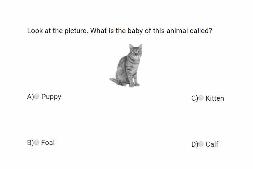Choose the Calf radio button

pyautogui.click(x=201, y=144)
